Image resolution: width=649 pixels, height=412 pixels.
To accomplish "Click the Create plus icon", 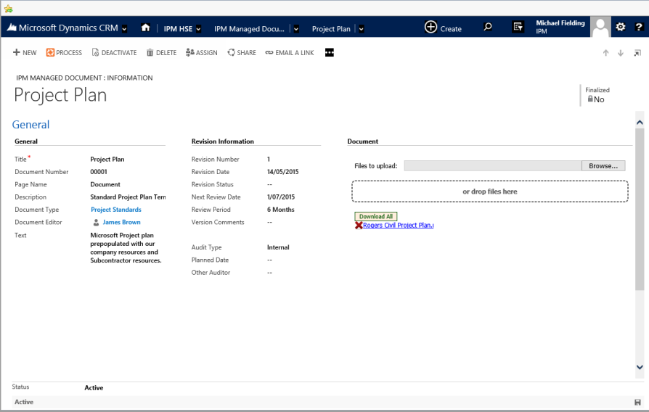I will 431,28.
